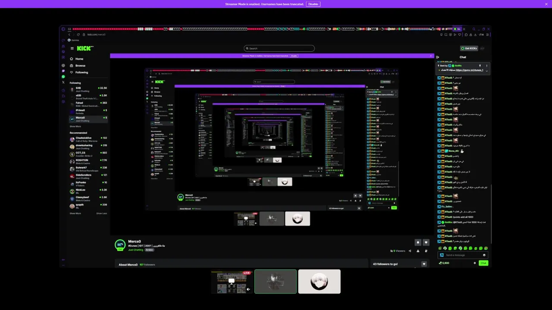
Task: Open pinned message more options
Action: click(x=487, y=65)
